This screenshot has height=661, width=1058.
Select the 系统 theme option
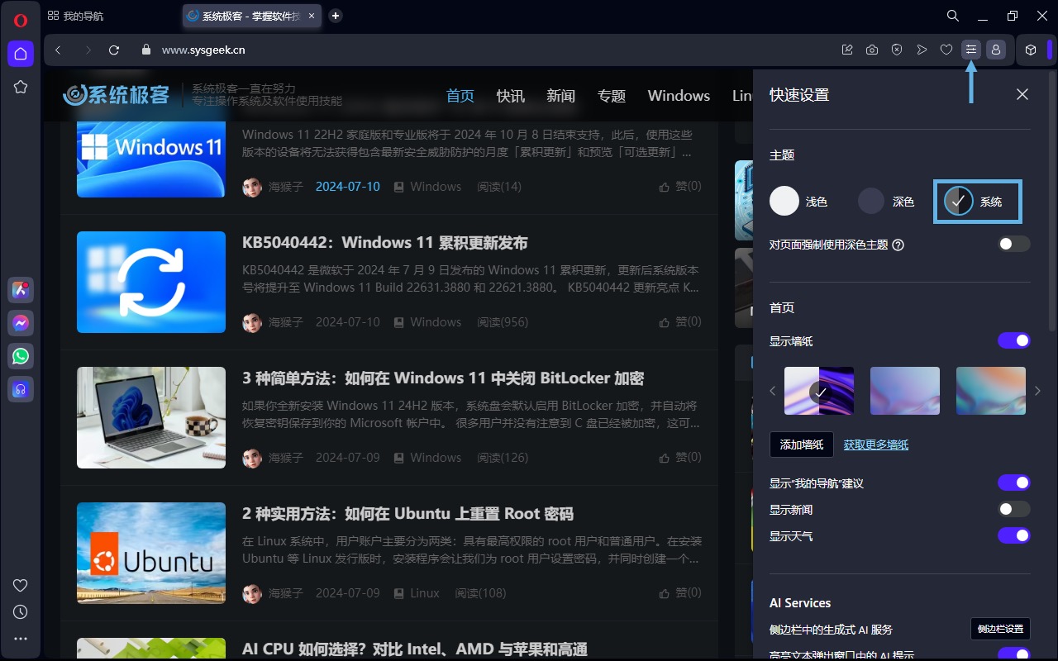[x=978, y=202]
